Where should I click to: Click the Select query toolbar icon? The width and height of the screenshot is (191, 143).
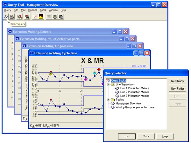click(x=6, y=17)
